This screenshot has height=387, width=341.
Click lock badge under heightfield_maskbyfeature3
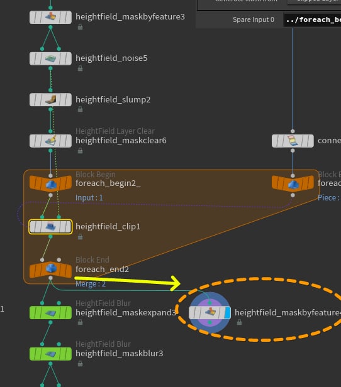[80, 27]
